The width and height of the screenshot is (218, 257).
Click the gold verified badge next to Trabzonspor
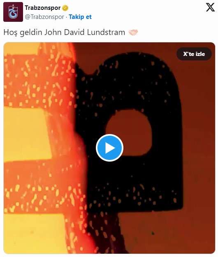coord(65,8)
